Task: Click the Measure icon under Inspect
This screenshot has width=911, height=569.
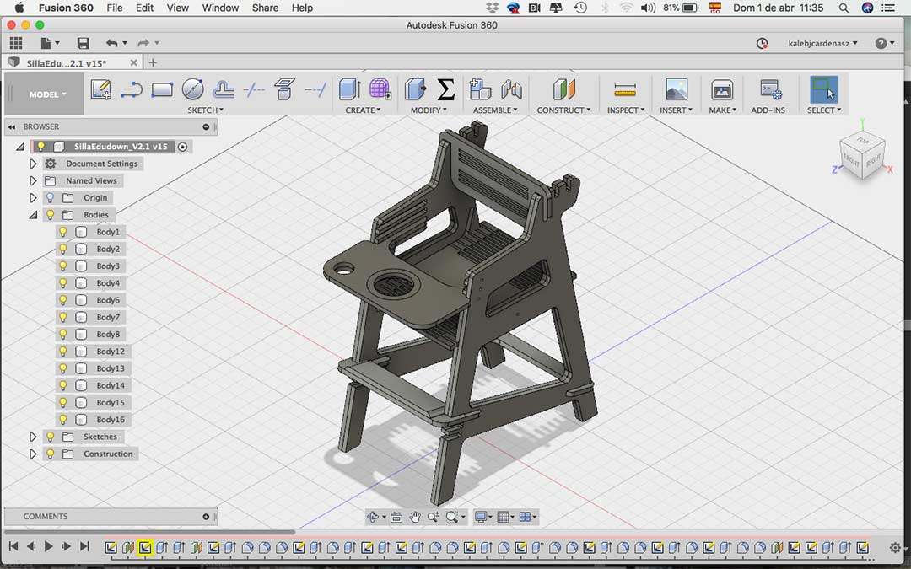Action: 625,89
